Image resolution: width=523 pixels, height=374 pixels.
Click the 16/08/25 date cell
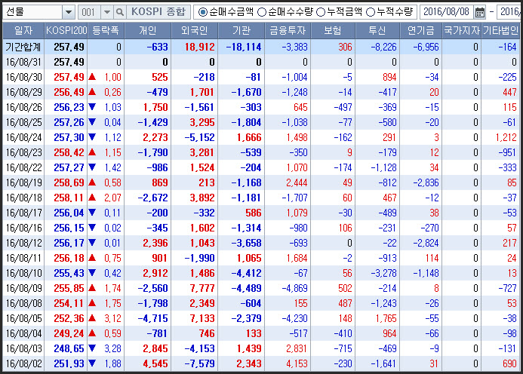(x=23, y=122)
